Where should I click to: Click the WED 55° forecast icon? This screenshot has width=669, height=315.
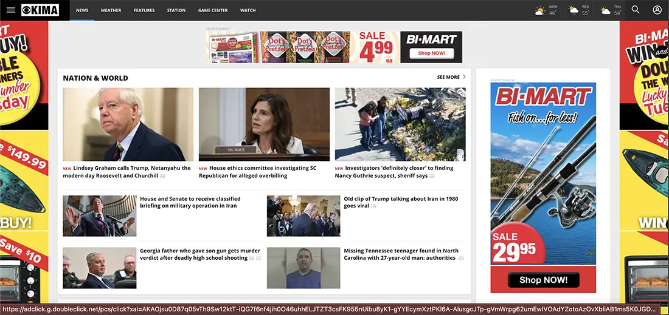click(x=574, y=10)
